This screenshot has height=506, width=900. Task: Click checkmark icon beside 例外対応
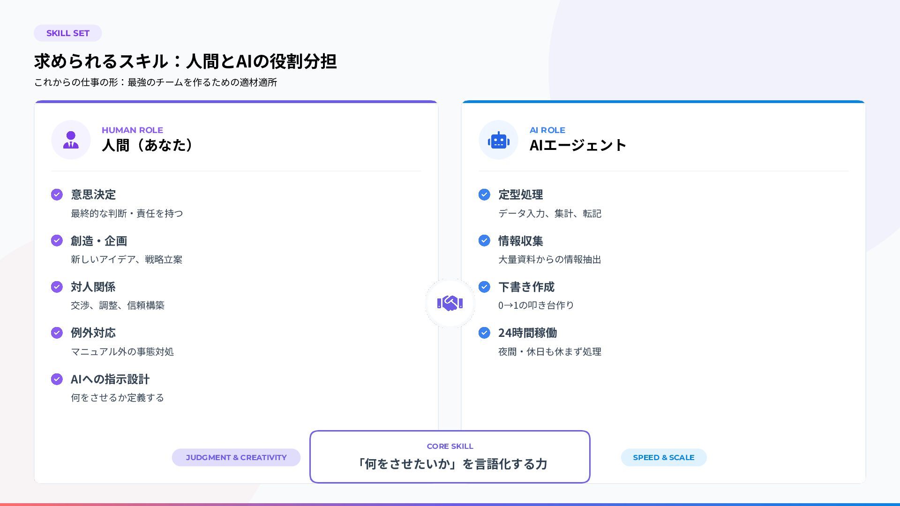point(57,333)
